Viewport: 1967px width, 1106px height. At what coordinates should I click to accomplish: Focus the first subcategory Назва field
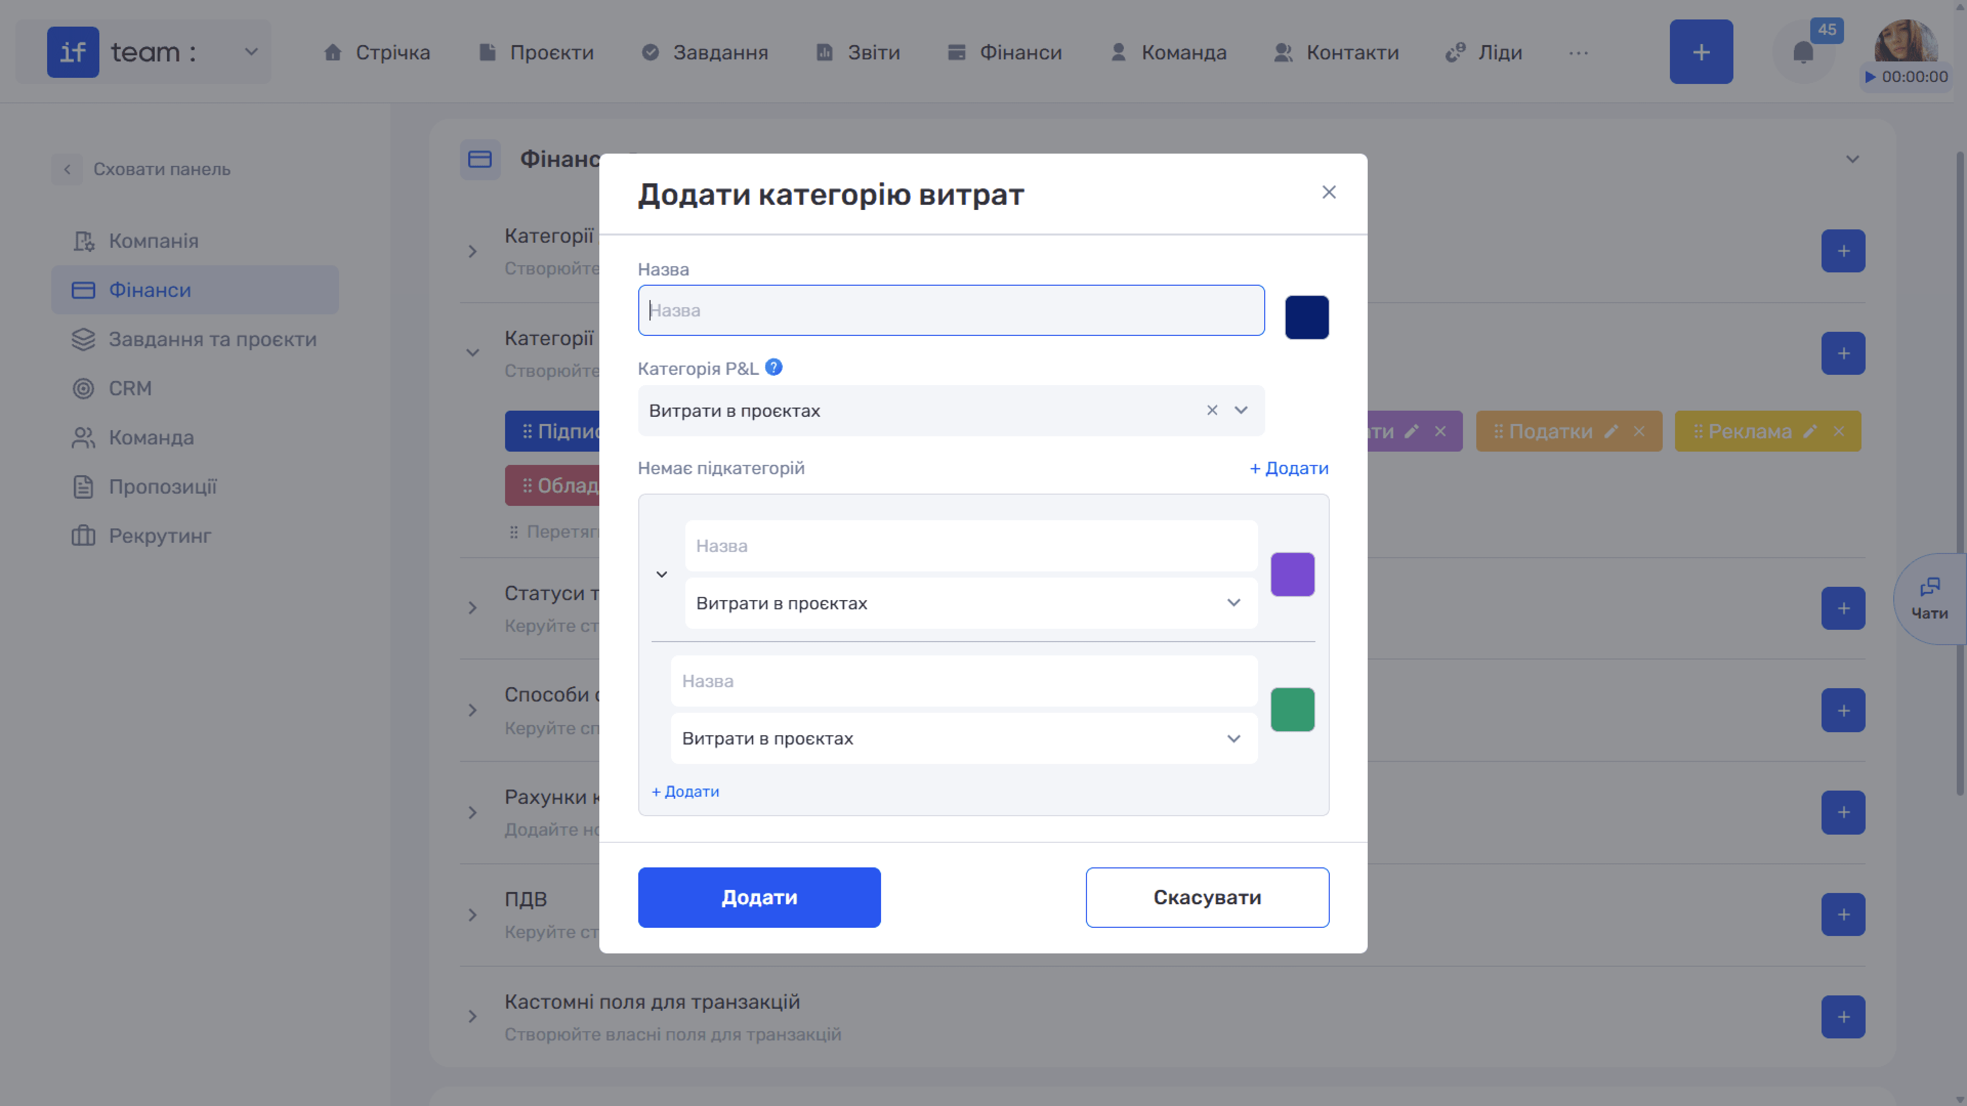click(x=971, y=546)
